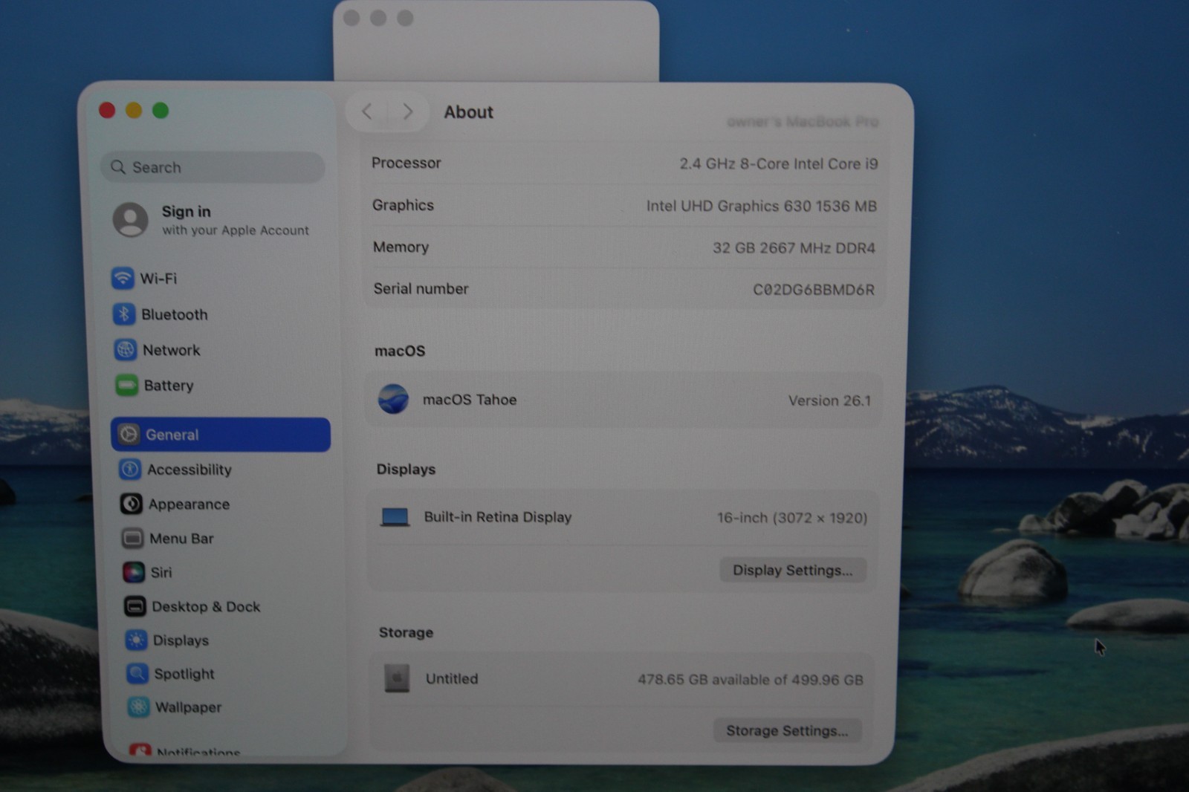Select the Siri icon in sidebar
The height and width of the screenshot is (792, 1189).
point(134,572)
